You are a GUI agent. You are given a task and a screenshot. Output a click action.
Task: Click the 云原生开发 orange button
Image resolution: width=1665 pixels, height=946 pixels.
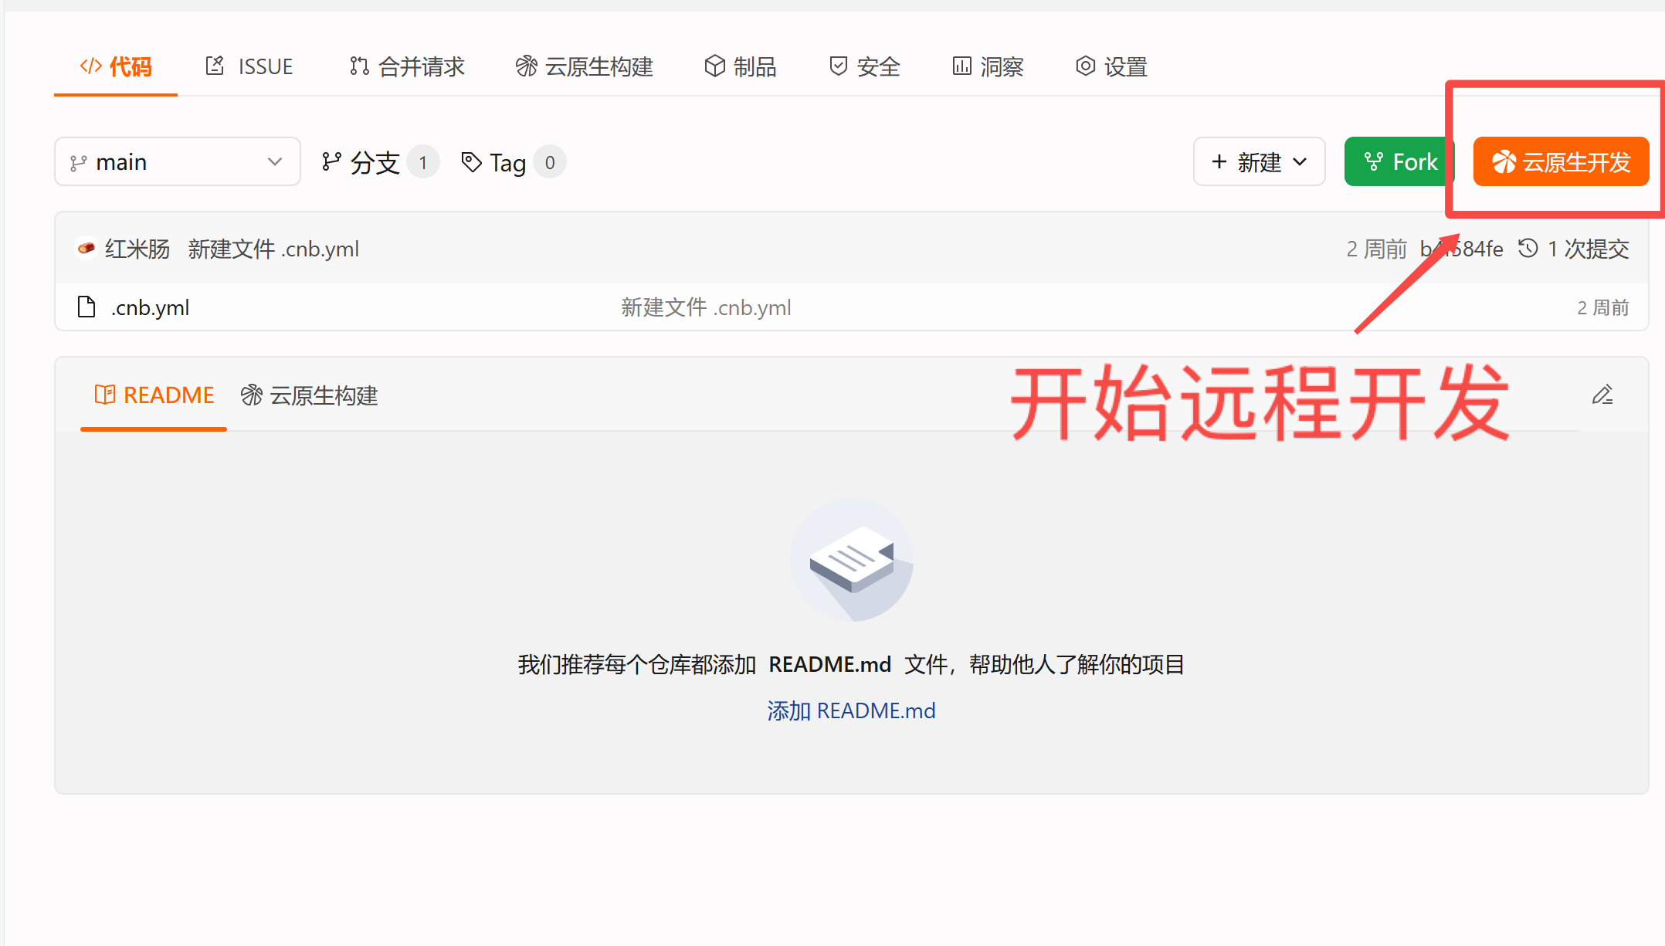click(x=1561, y=162)
